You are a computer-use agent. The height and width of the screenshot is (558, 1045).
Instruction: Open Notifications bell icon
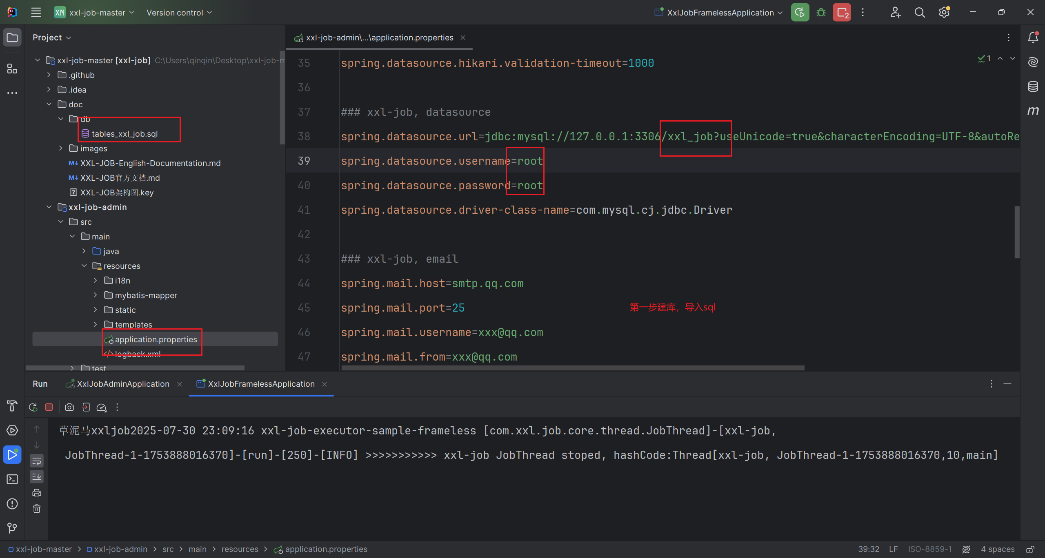1033,38
